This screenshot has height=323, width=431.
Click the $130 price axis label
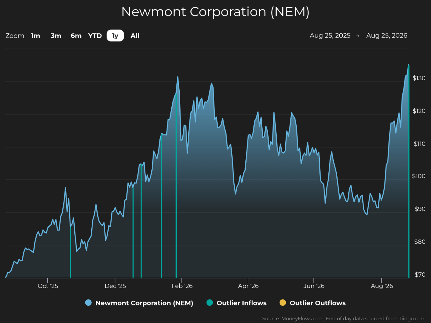419,78
